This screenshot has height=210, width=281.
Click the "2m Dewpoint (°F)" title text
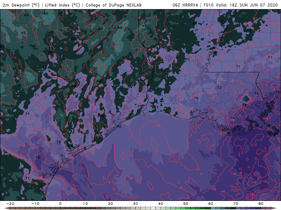21,5
